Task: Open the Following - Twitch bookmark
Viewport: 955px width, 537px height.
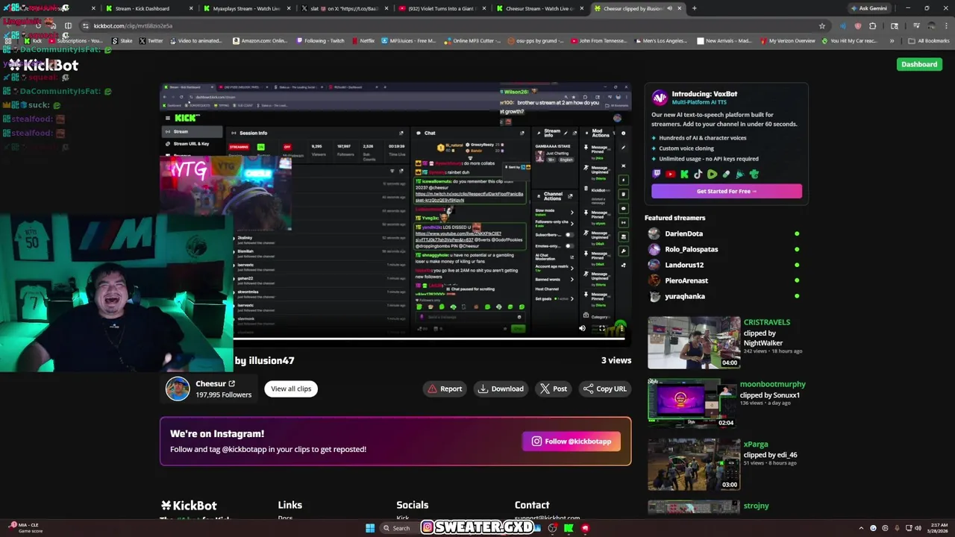Action: pos(320,41)
